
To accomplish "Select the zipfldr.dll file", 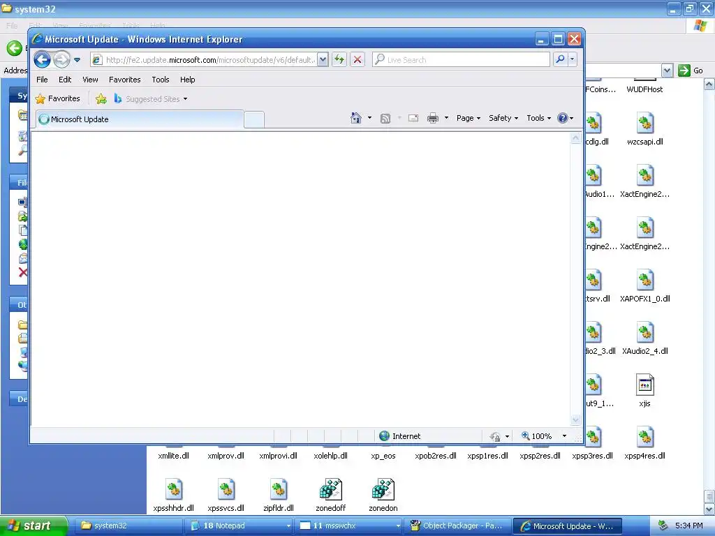I will click(x=278, y=496).
